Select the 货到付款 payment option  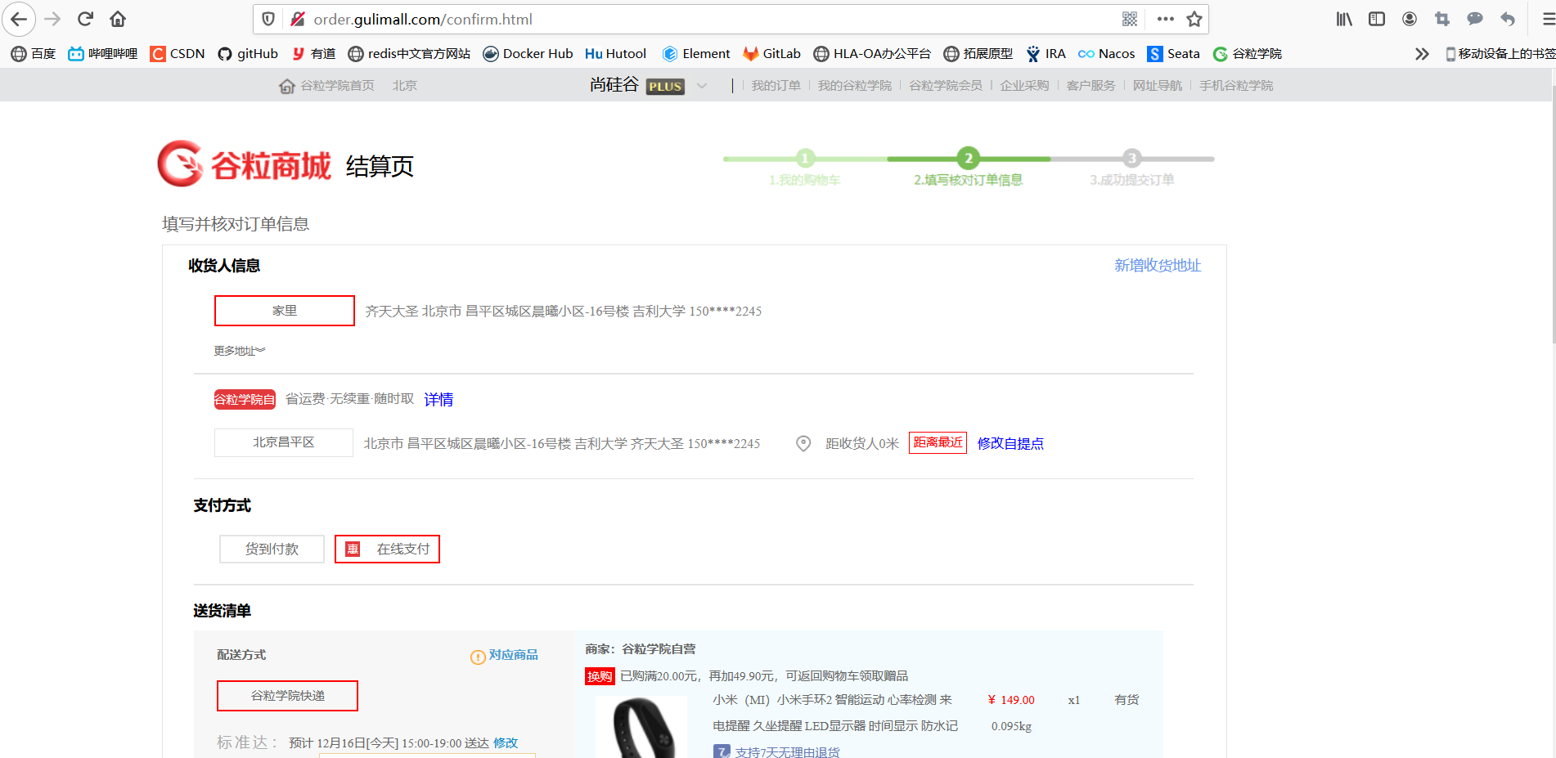pos(272,549)
